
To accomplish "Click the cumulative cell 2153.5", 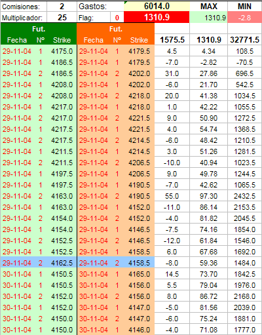I will pos(244,207).
